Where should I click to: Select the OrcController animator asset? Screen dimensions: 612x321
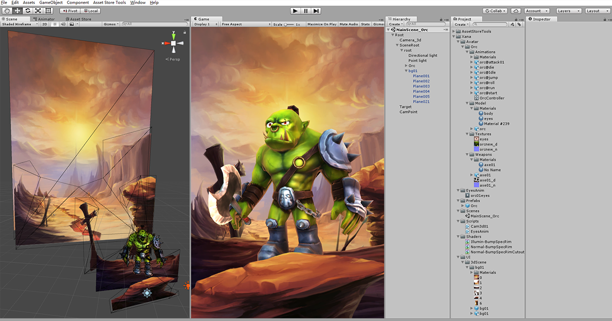pyautogui.click(x=489, y=98)
